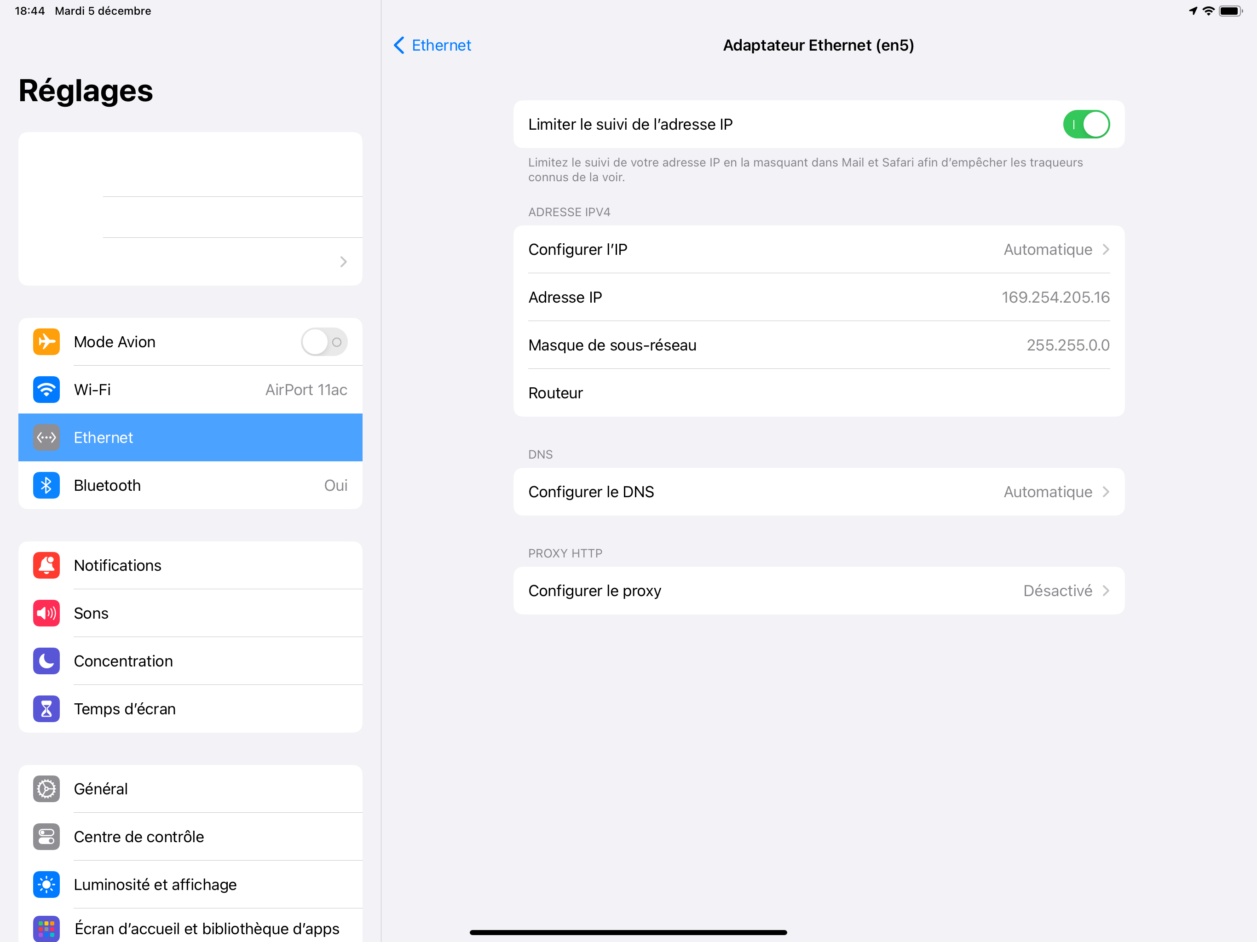Tap the Écran d'accueil grid icon
This screenshot has height=942, width=1257.
46,928
